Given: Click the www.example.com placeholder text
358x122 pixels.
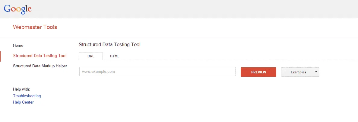Looking at the screenshot, I should click(98, 72).
